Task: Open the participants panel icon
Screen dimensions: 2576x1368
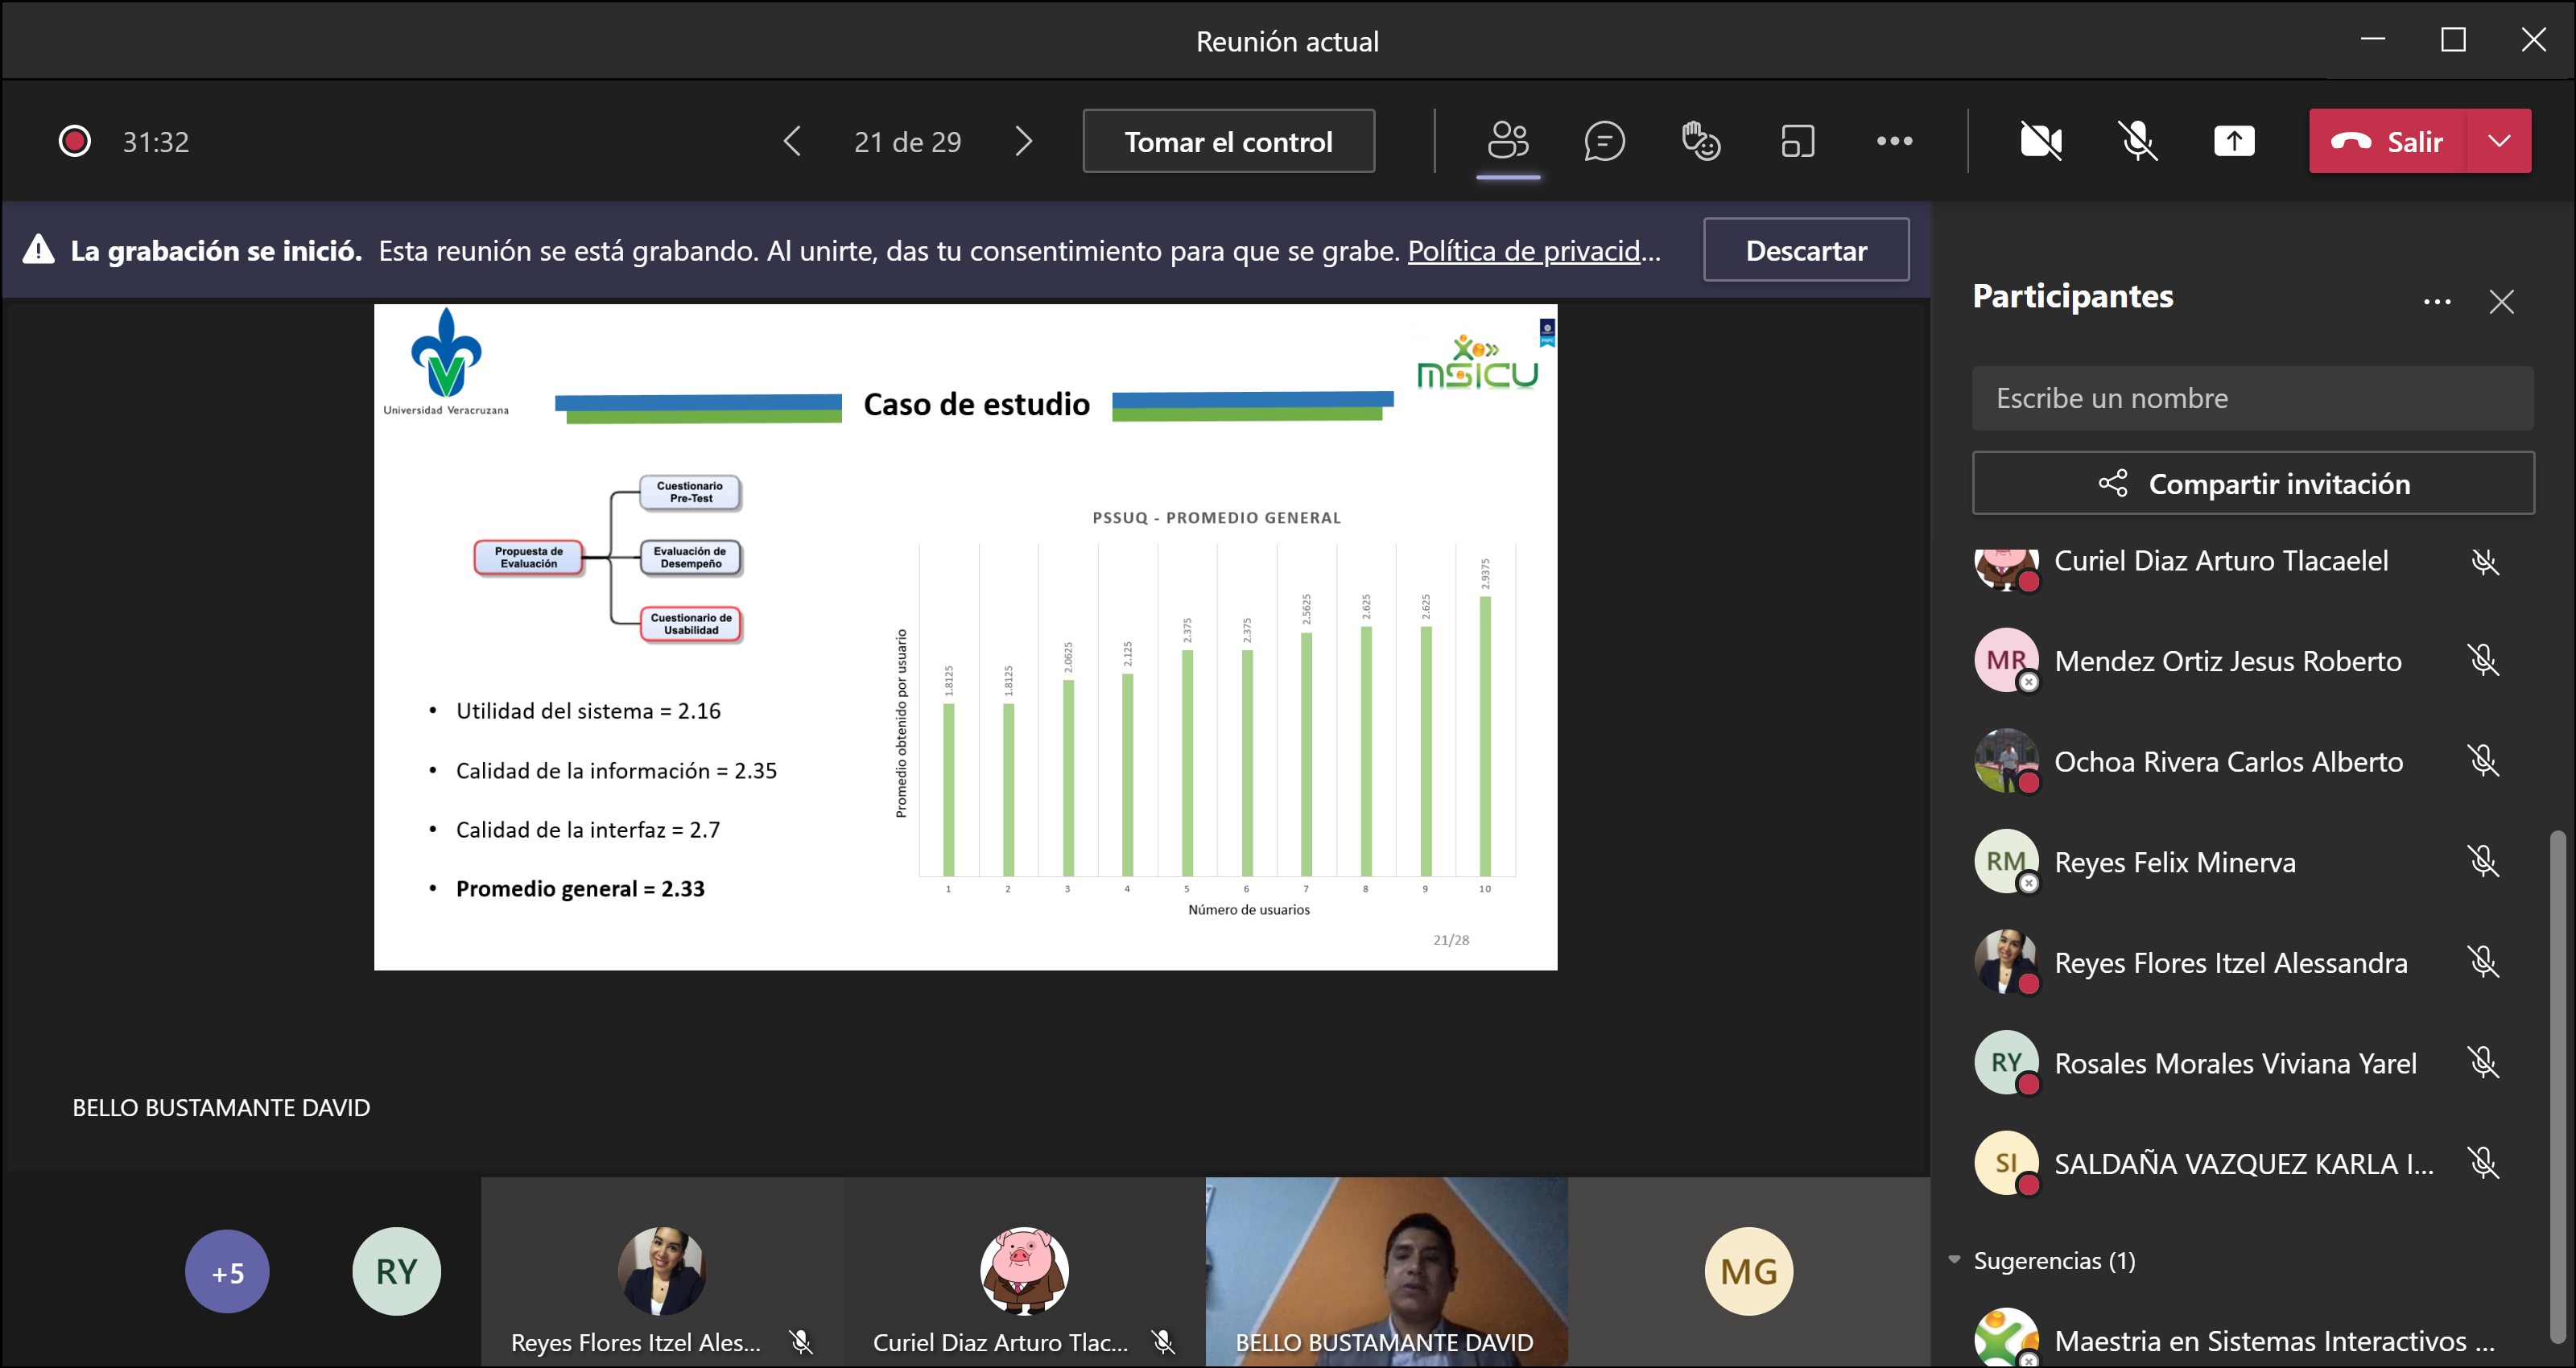Action: [1508, 141]
